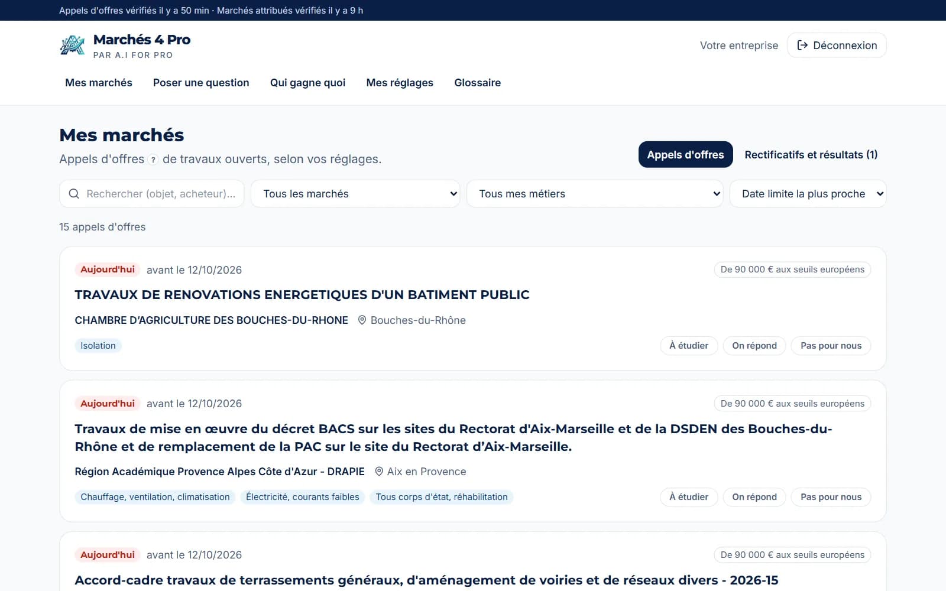946x591 pixels.
Task: Mark décret BACS tender as Pas pour nous
Action: (x=831, y=497)
